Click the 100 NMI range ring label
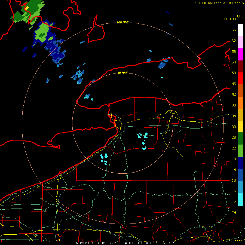This screenshot has width=245, height=245. [x=122, y=23]
